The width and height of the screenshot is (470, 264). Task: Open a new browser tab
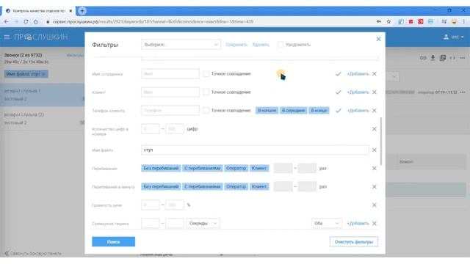[x=82, y=11]
